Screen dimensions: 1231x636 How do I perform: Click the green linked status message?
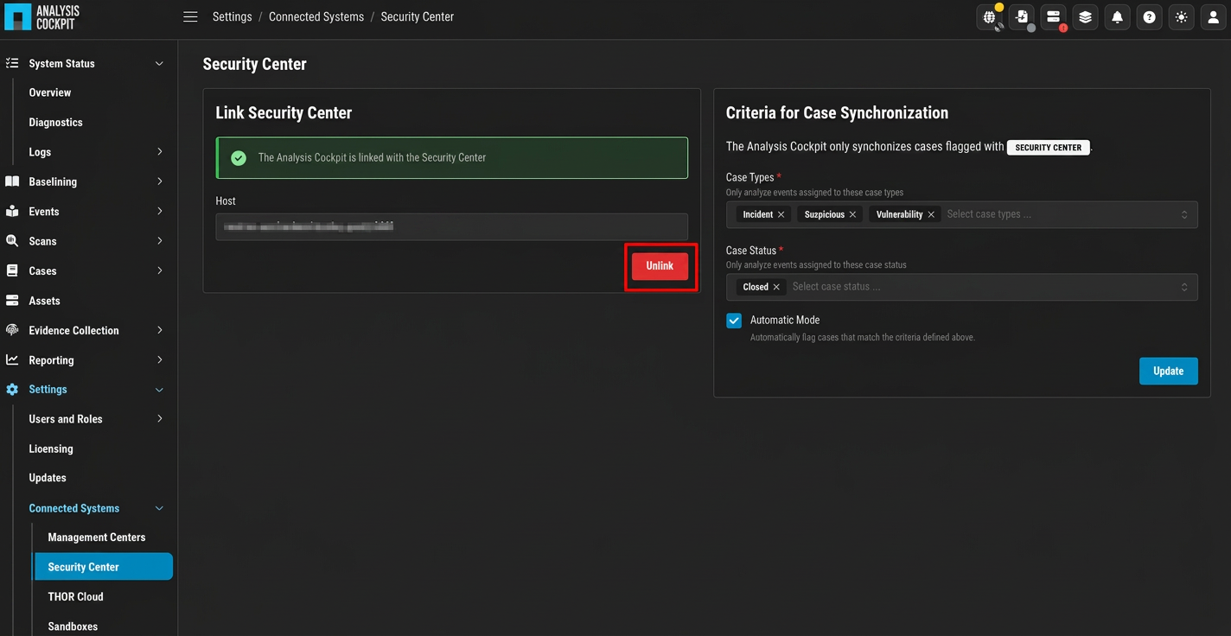pyautogui.click(x=452, y=158)
